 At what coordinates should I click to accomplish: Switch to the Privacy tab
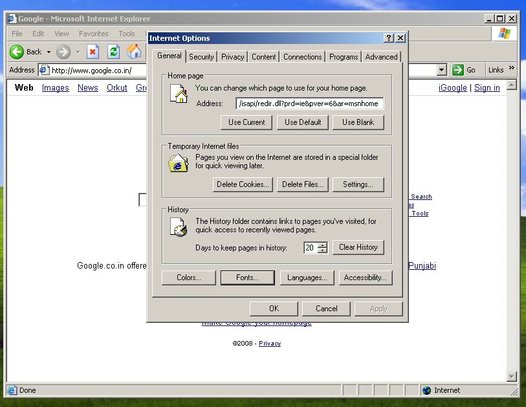pos(232,57)
